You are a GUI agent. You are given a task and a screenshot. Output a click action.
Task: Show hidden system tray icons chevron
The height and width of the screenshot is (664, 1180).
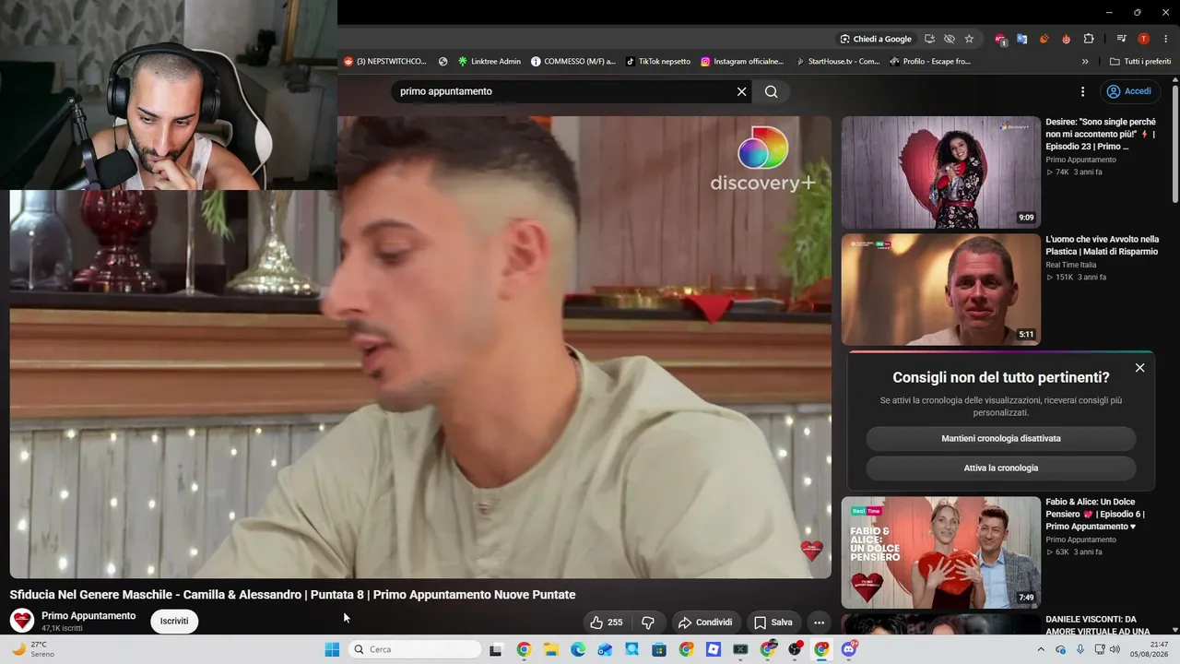1042,649
